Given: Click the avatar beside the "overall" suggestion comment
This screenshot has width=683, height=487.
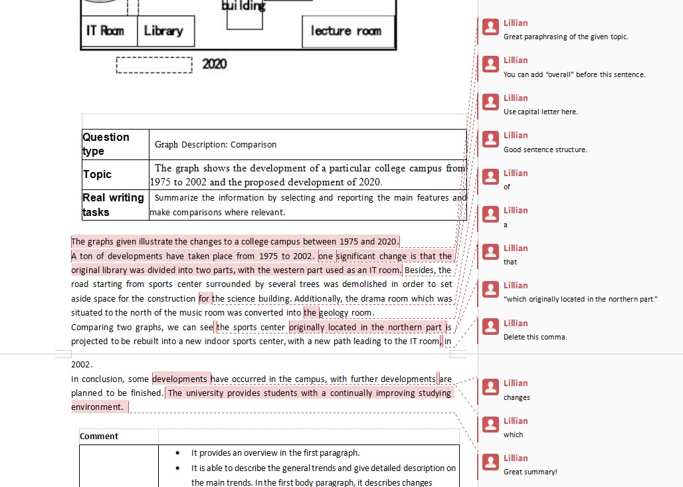Looking at the screenshot, I should [490, 64].
